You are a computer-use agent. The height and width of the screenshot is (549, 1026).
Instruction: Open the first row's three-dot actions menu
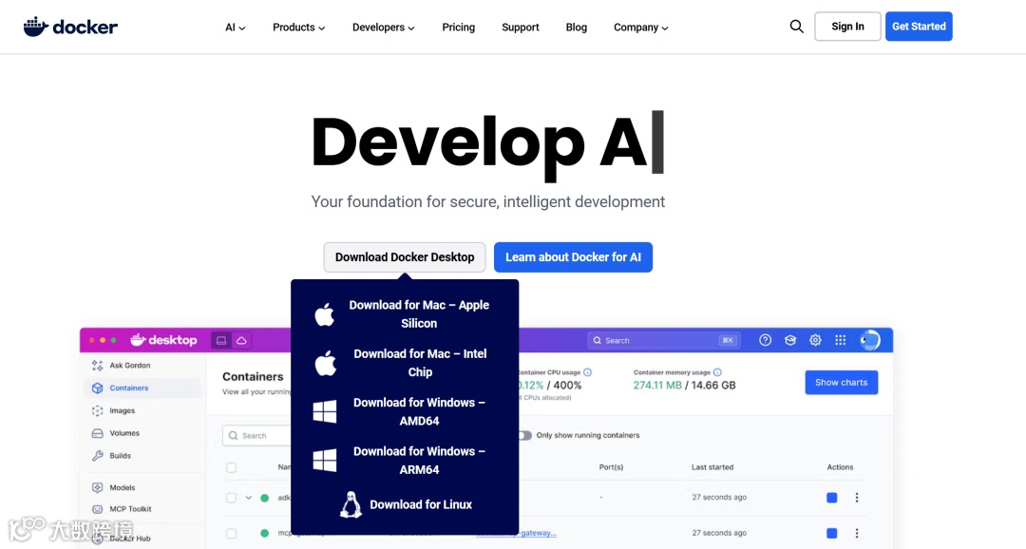click(857, 498)
